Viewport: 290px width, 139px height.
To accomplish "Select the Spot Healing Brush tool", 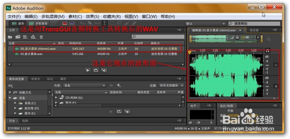I will 133,23.
